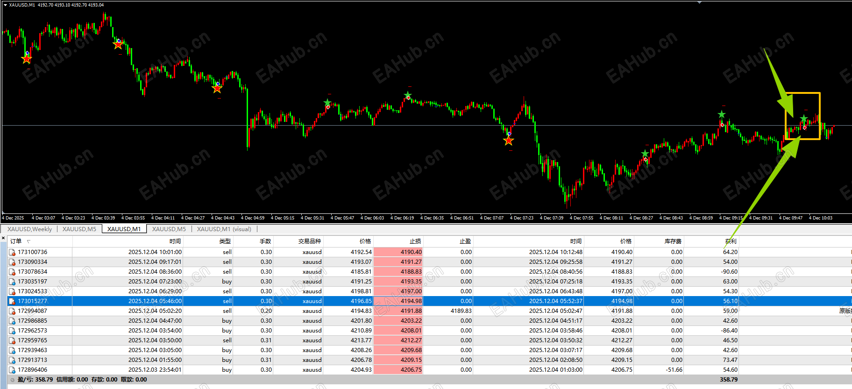Sort orders by the 类型 column header

225,241
